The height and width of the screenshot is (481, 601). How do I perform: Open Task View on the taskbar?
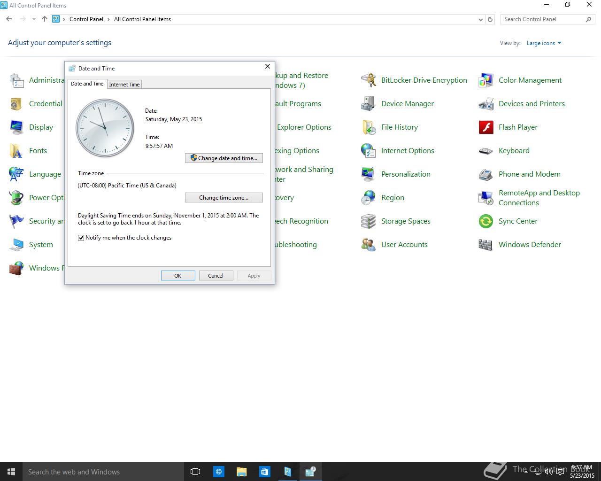coord(195,472)
